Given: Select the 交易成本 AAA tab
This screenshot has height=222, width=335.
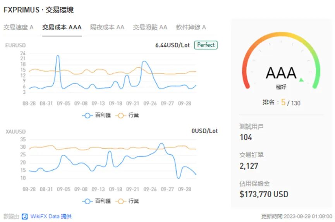Looking at the screenshot, I should click(x=62, y=27).
